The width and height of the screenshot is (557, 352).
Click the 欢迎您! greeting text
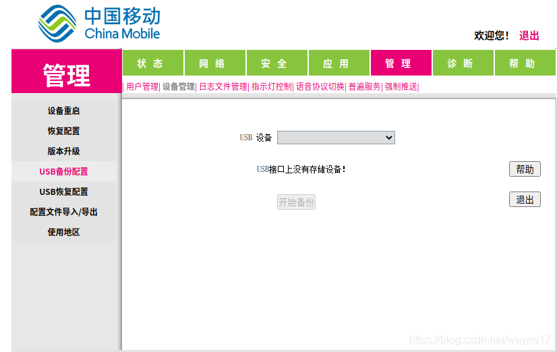492,36
